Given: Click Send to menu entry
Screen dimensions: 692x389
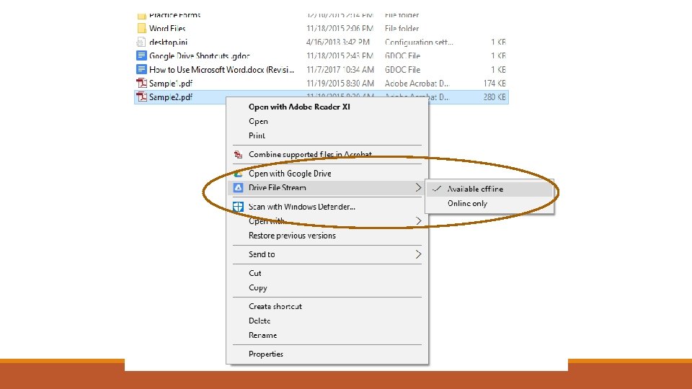Looking at the screenshot, I should [x=262, y=254].
